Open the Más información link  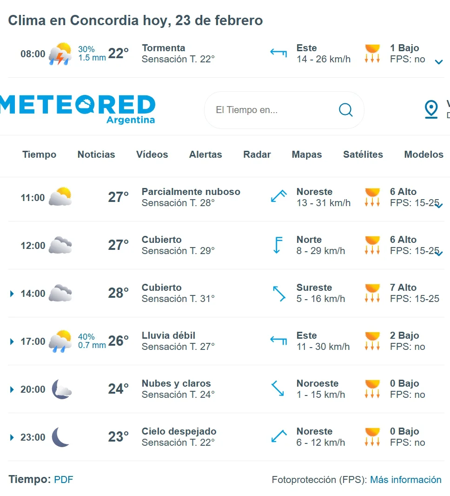click(406, 479)
